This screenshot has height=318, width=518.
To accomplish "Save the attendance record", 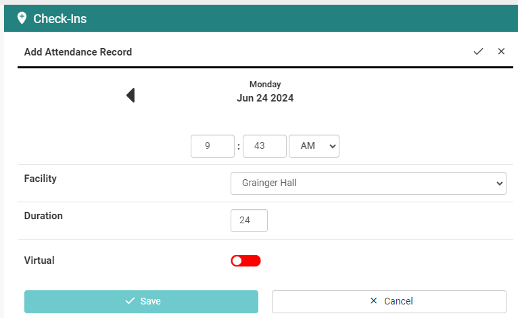I will 141,301.
